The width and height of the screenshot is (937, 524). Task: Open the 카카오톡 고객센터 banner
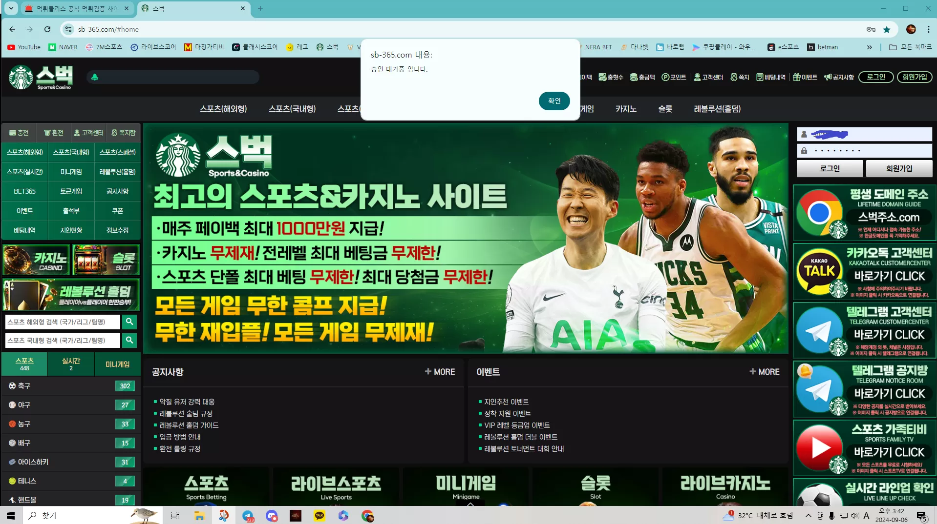pos(864,272)
